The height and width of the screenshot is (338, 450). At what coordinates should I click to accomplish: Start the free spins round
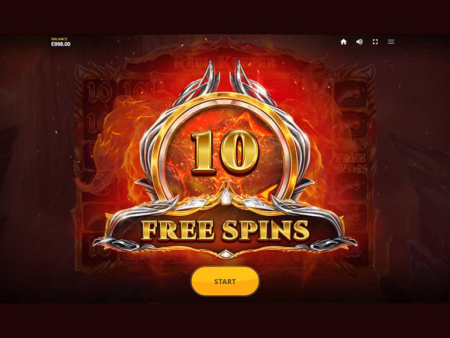[x=225, y=281]
